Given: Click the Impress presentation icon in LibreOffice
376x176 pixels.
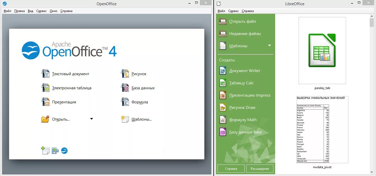Looking at the screenshot, I should tap(223, 95).
